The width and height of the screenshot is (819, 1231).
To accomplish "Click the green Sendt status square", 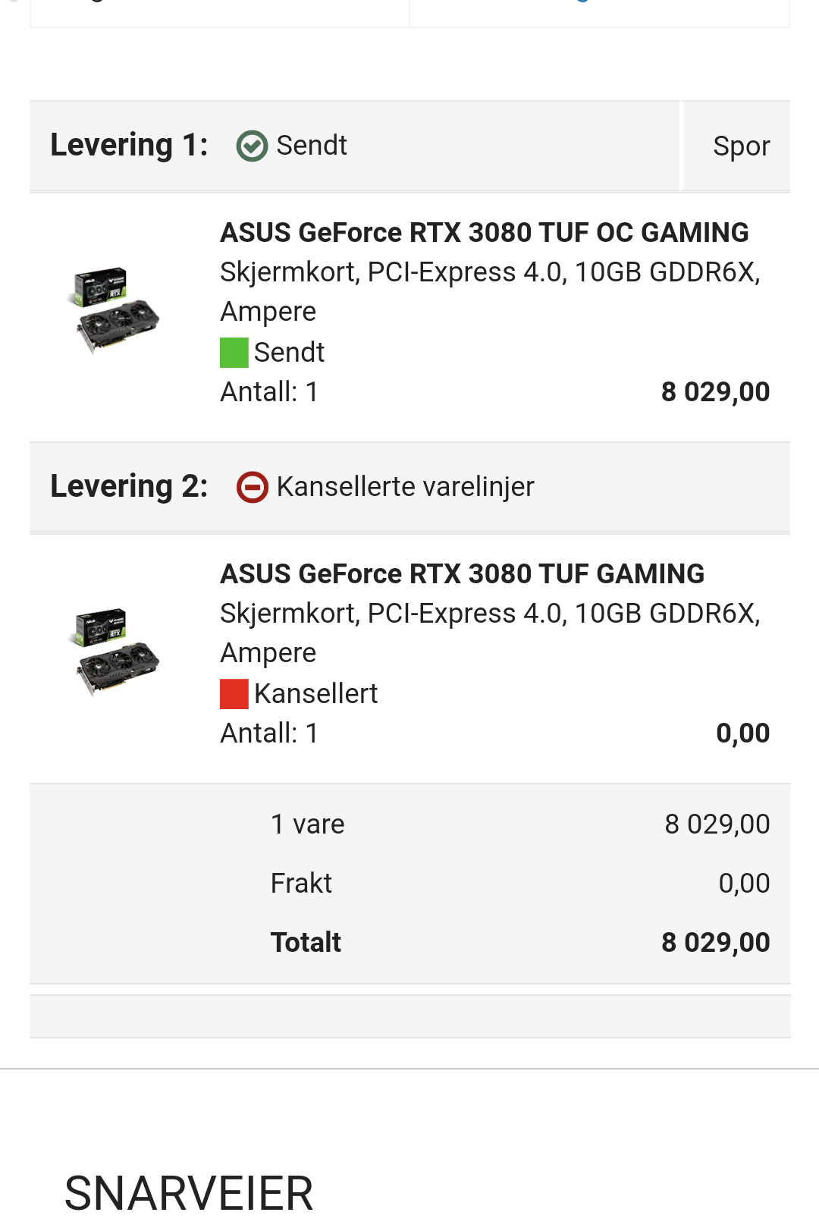I will [234, 353].
